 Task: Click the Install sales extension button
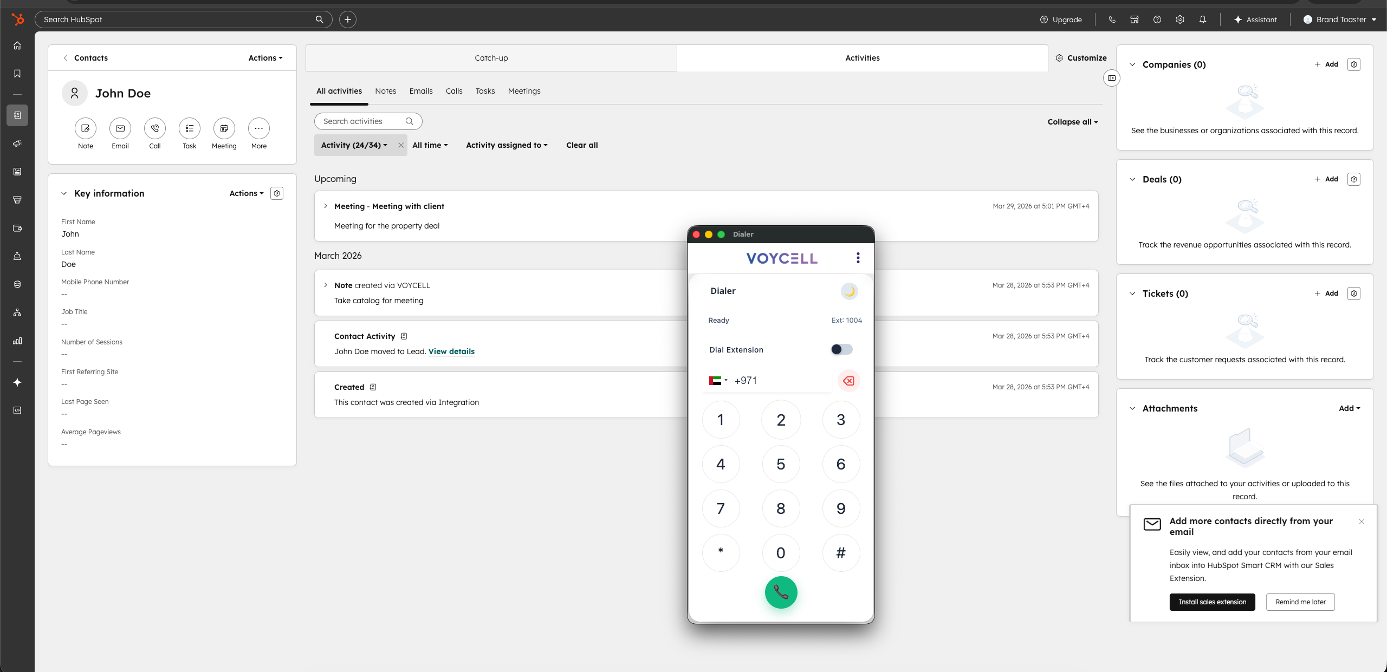pyautogui.click(x=1212, y=602)
